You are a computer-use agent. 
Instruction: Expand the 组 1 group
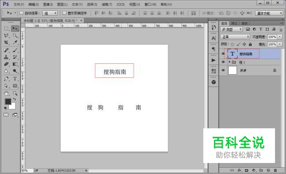229,62
